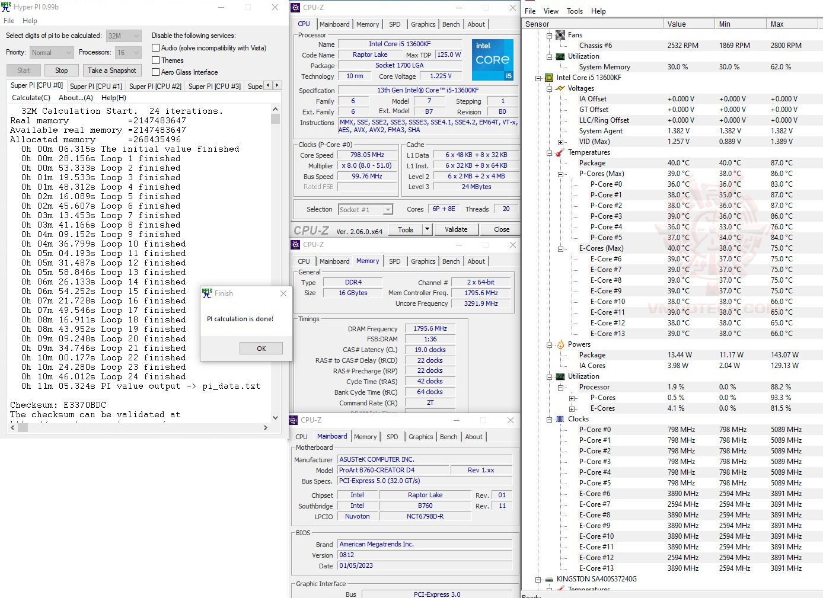Expand the KINGSTON SA400S37240G node
823x598 pixels.
click(x=538, y=579)
